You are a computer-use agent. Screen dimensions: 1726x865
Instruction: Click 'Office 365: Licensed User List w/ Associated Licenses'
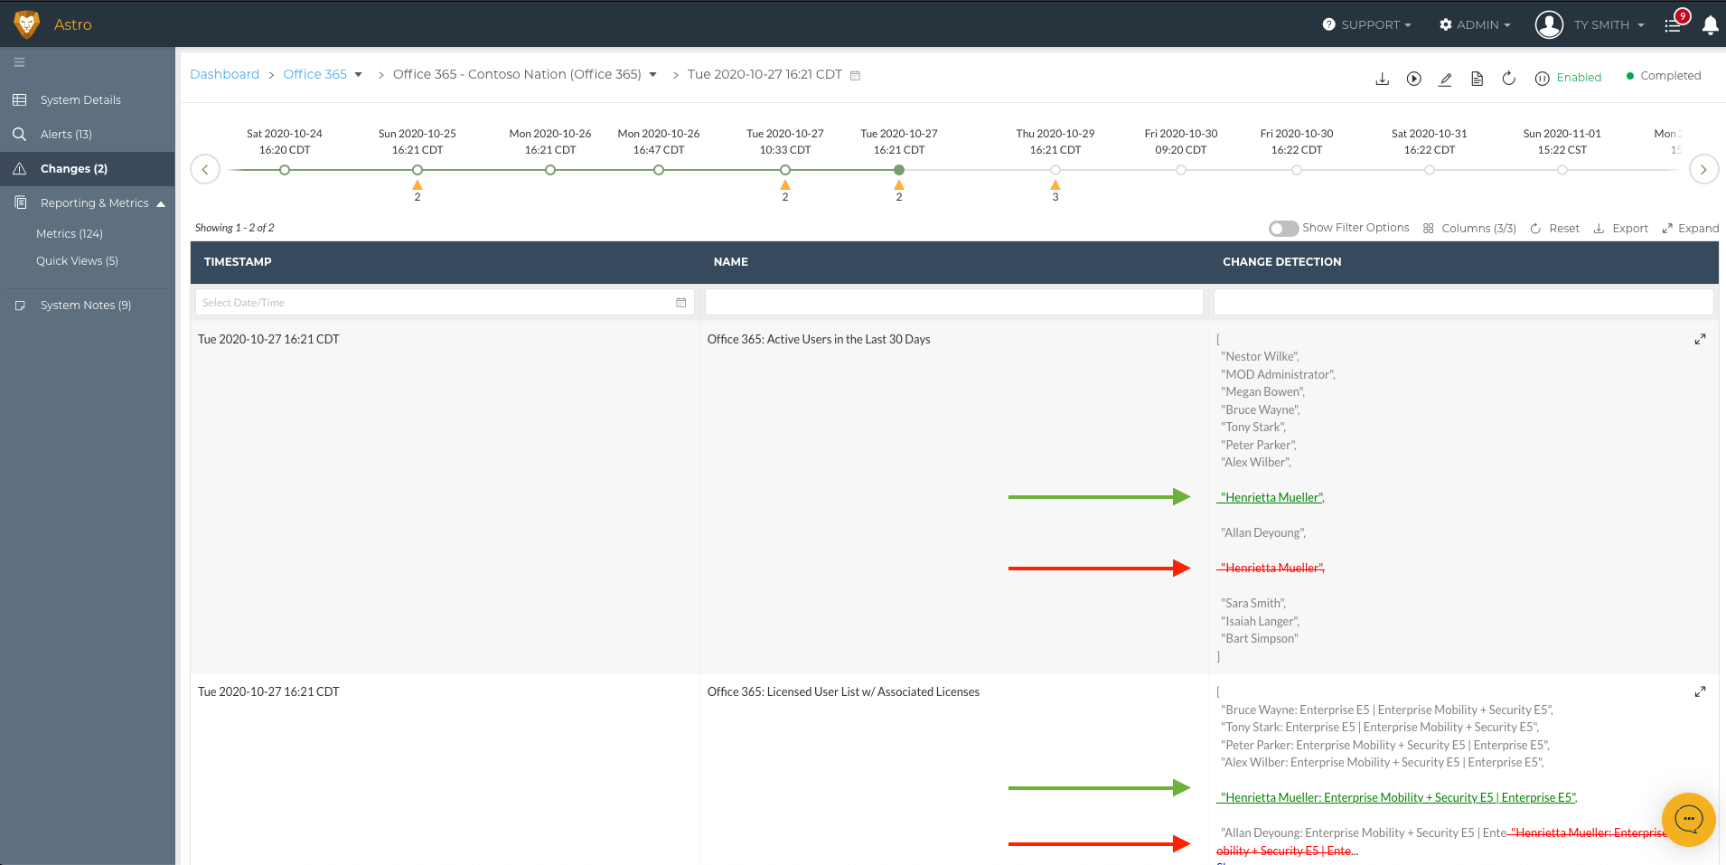[843, 692]
